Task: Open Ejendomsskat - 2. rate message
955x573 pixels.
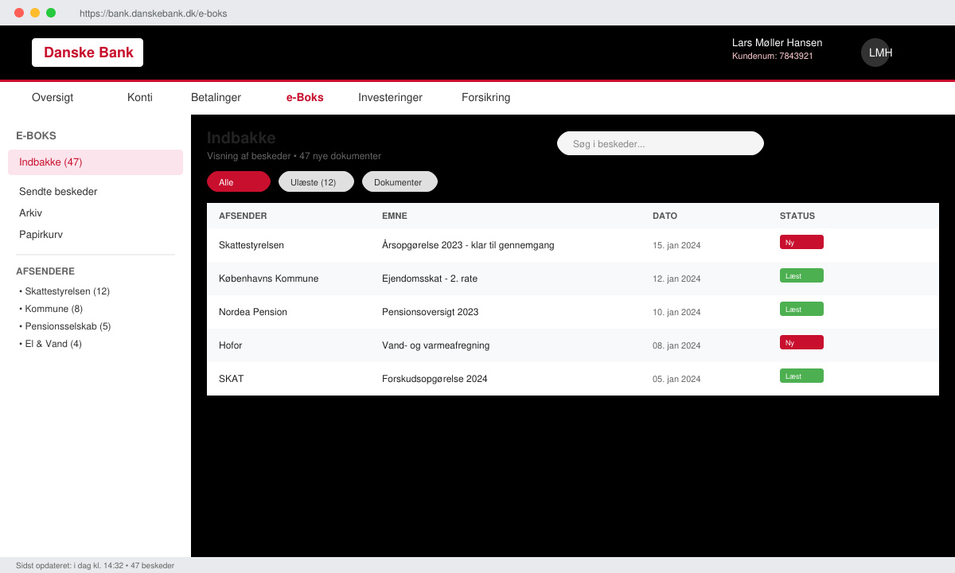Action: coord(430,279)
